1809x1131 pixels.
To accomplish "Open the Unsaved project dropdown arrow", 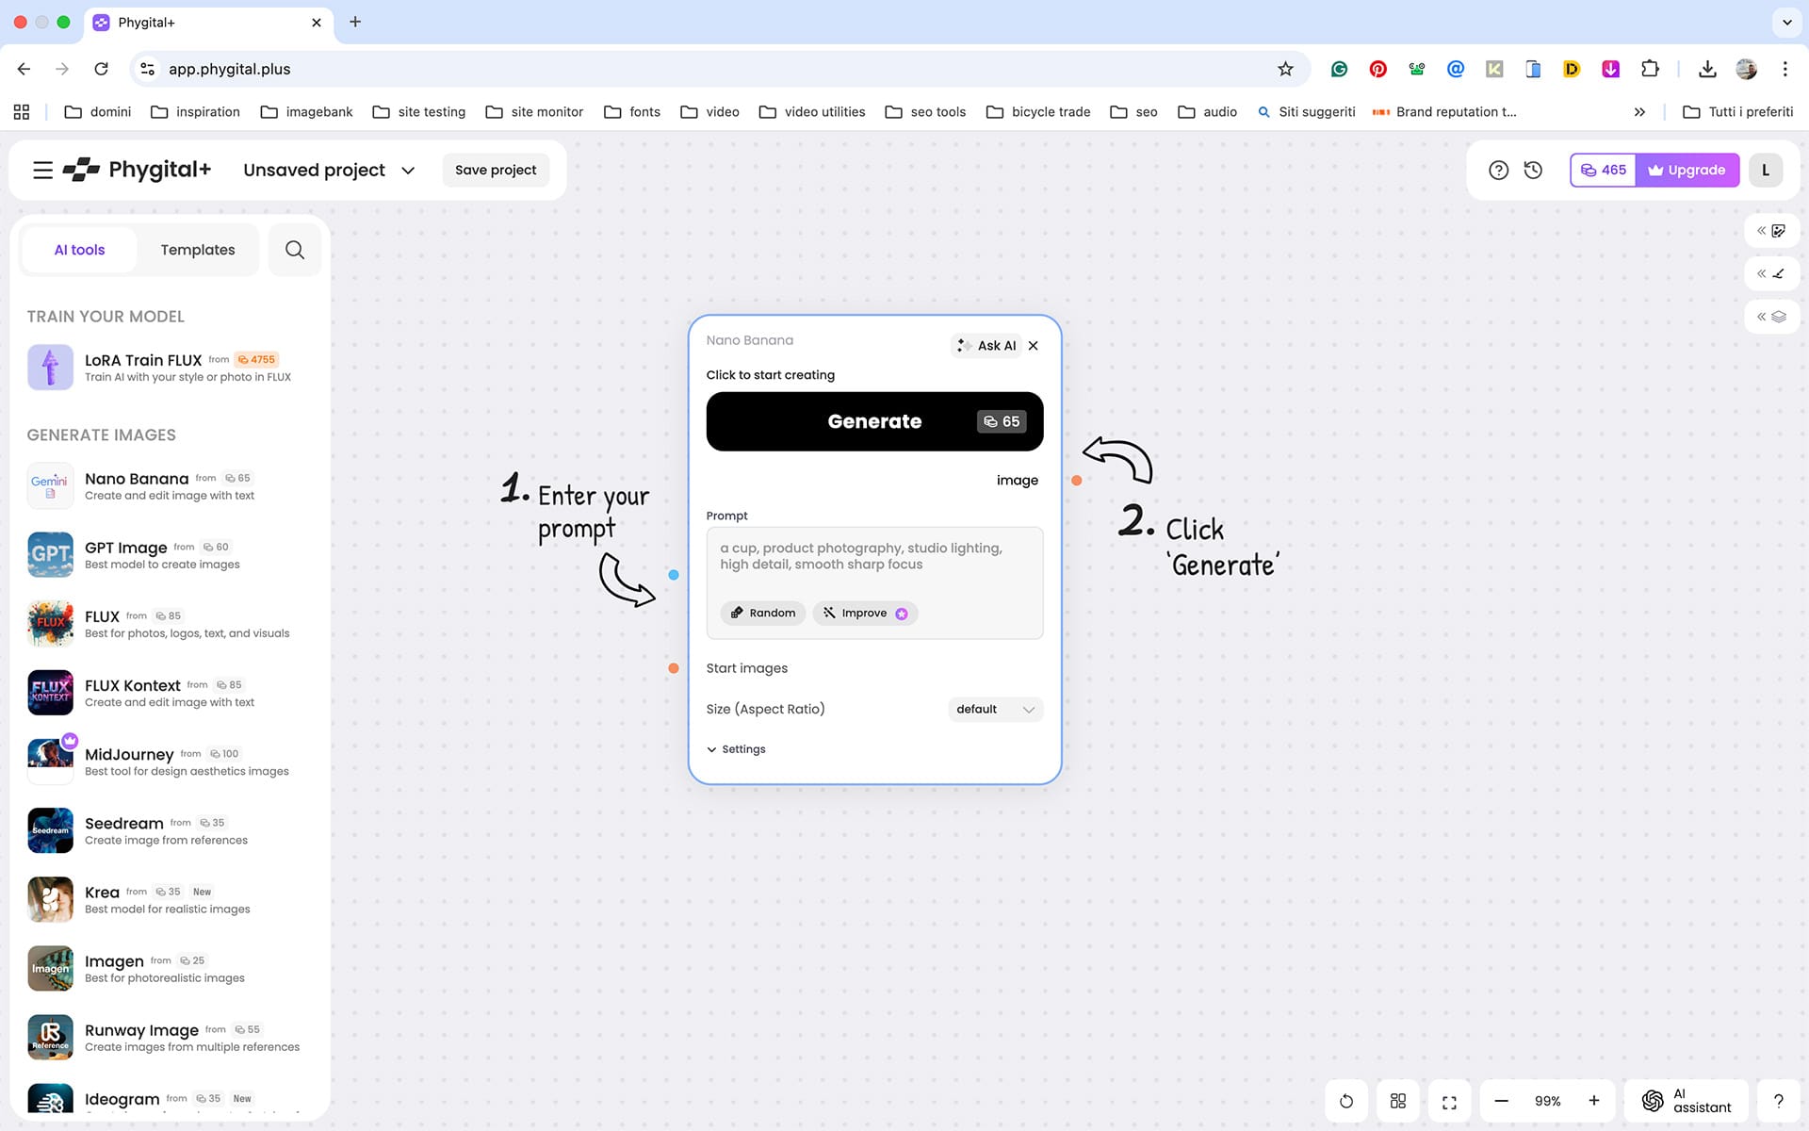I will click(x=408, y=171).
